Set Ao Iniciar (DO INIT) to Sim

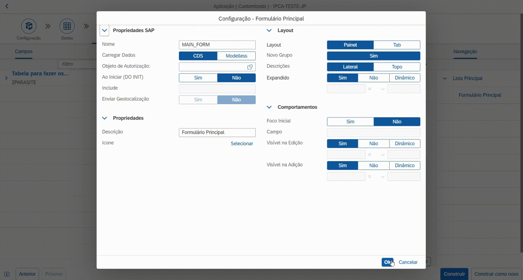[198, 78]
